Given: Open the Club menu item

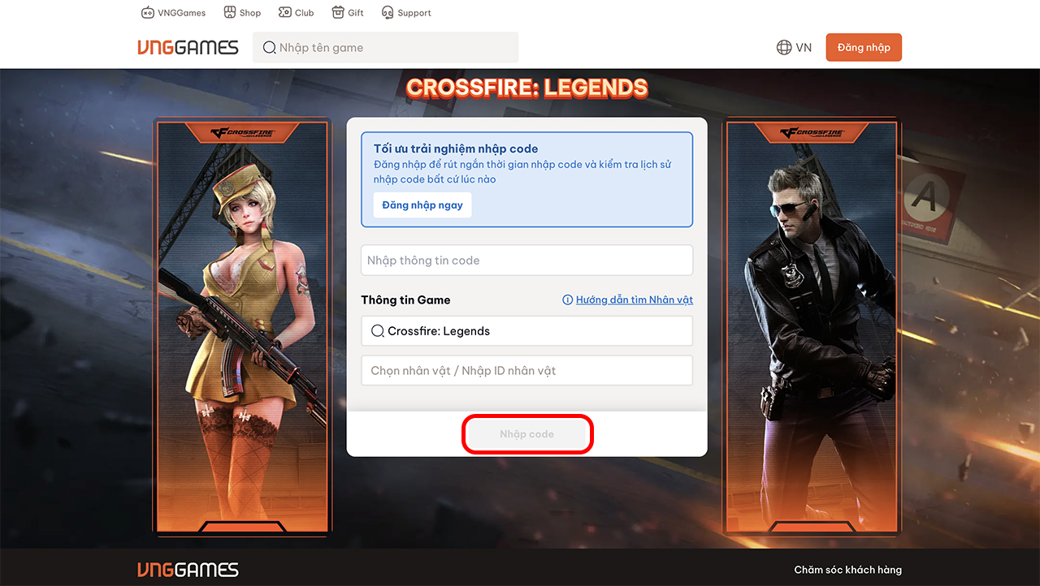Looking at the screenshot, I should pos(296,12).
